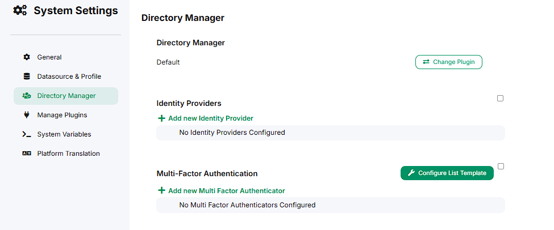Click the System Variables terminal icon
Screen dimensions: 554x230
click(x=27, y=134)
